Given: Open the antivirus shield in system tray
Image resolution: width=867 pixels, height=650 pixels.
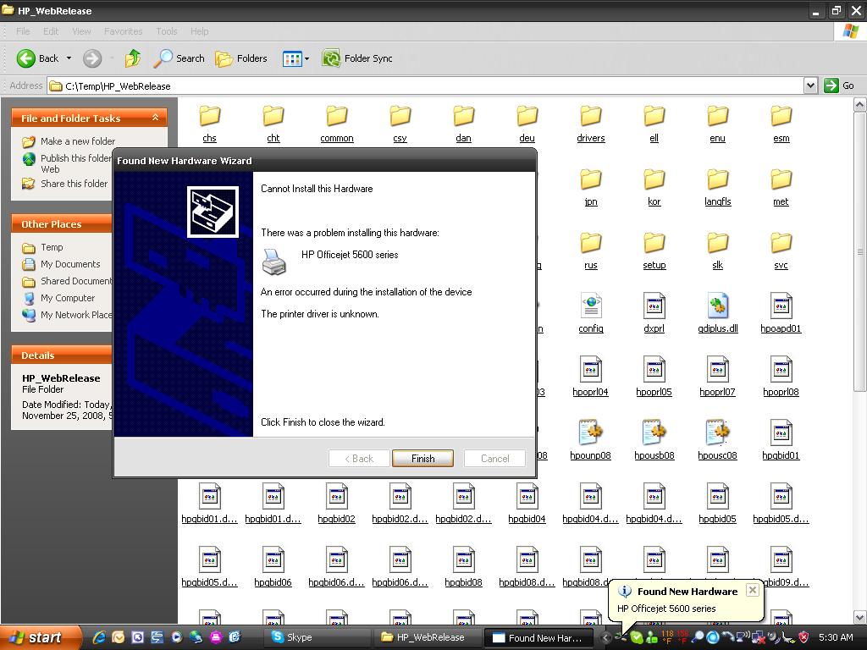Looking at the screenshot, I should click(803, 637).
